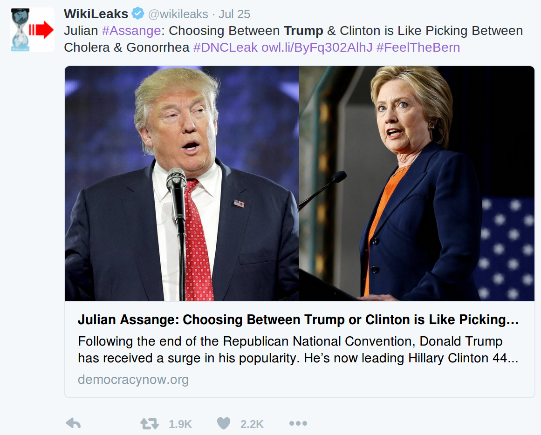
Task: Open the #Assange hashtag
Action: (x=131, y=31)
